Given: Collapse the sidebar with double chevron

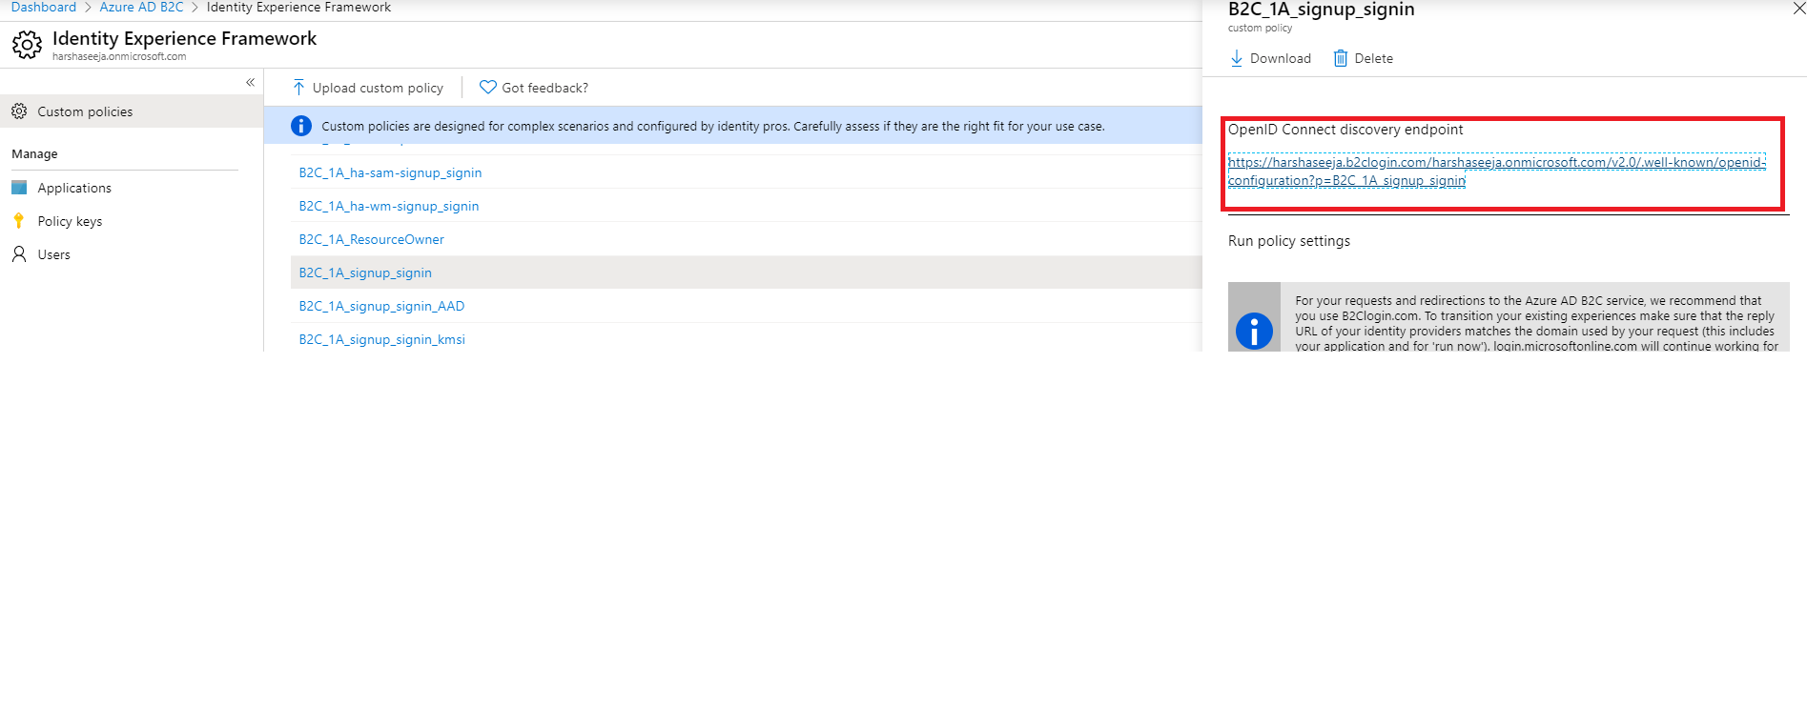Looking at the screenshot, I should [x=250, y=83].
